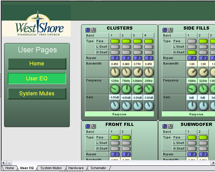Toggle Bypass for CLUSTERS band 1
Viewport: 215px width, 172px height.
(x=115, y=58)
